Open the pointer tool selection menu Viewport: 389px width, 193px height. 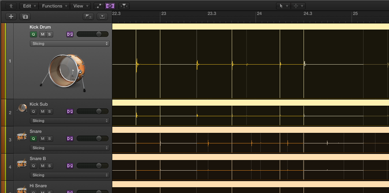(283, 6)
